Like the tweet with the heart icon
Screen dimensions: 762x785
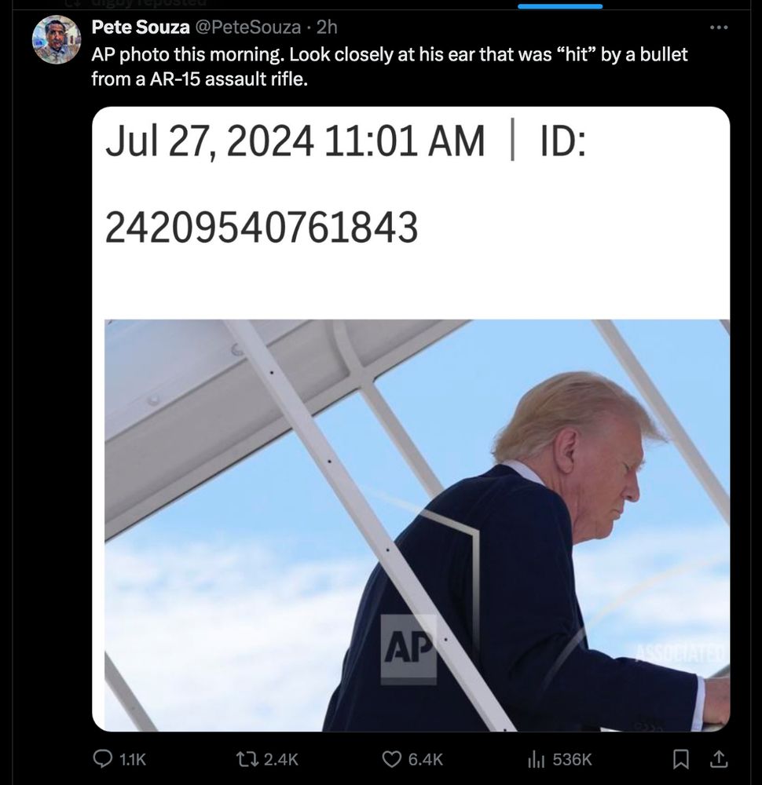click(390, 759)
